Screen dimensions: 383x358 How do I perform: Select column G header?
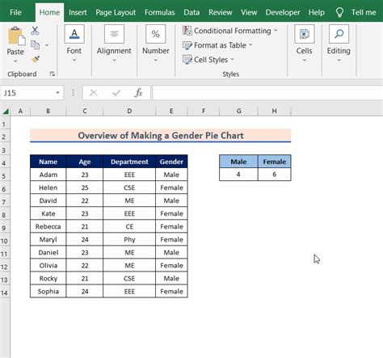[x=238, y=111]
